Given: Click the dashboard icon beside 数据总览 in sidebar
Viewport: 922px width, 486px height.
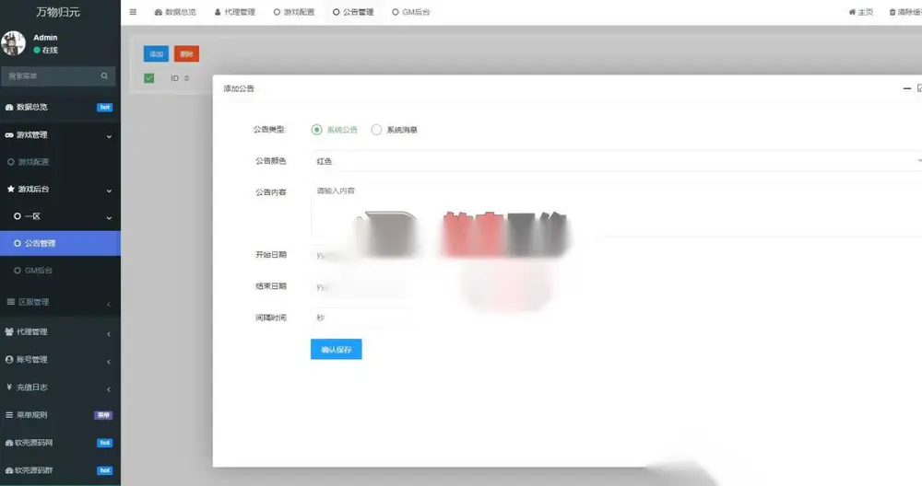Looking at the screenshot, I should tap(9, 107).
